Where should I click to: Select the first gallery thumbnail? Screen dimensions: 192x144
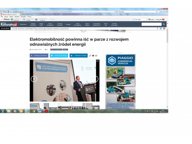36,106
